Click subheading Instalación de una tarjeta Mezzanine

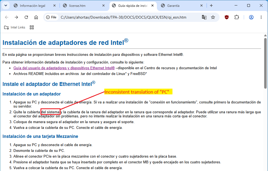tap(40, 136)
